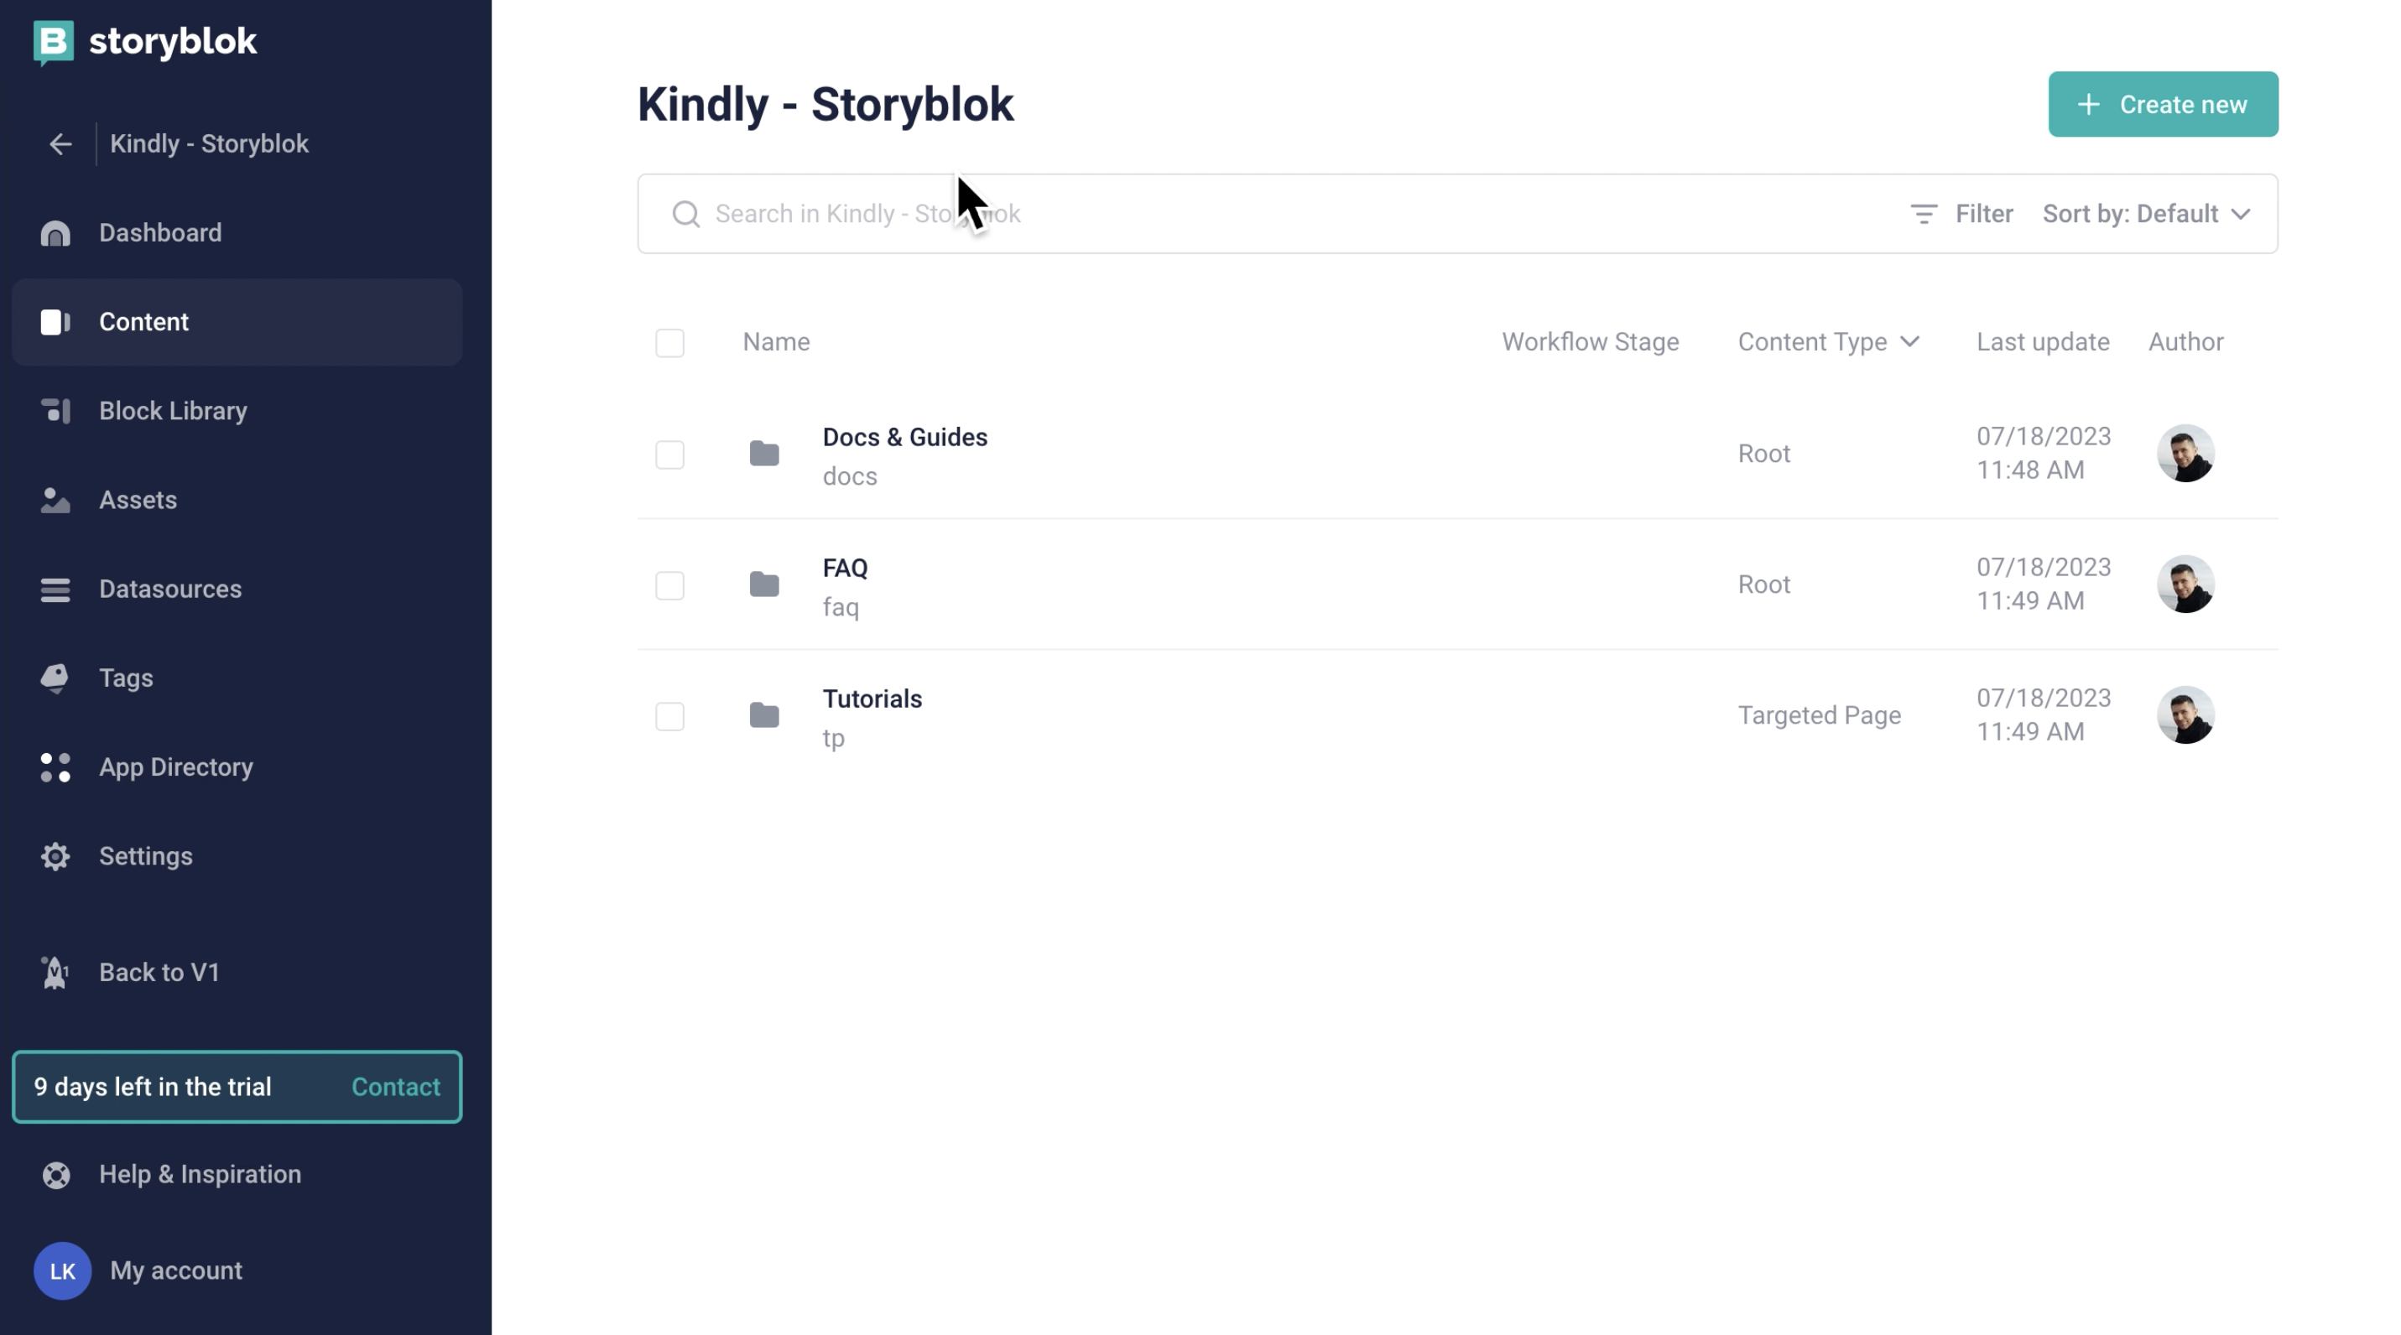Open Dashboard in the sidebar
Screen dimensions: 2401x1335
pos(237,233)
